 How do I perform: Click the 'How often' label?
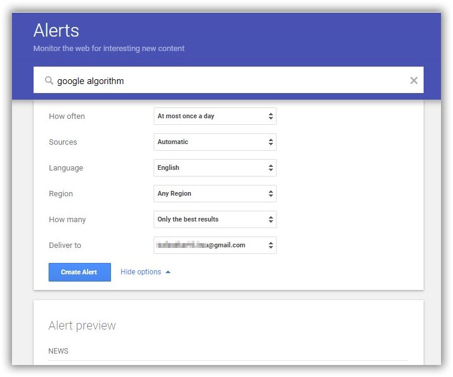[x=67, y=116]
